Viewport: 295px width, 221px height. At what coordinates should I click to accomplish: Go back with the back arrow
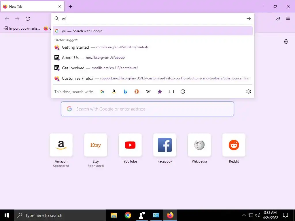7,19
